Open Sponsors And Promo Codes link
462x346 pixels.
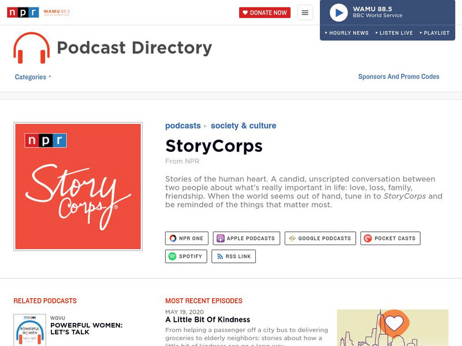(398, 77)
